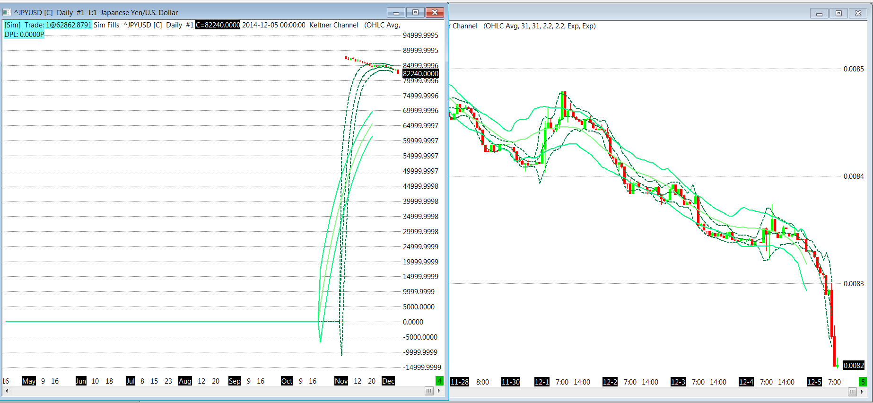873x403 pixels.
Task: Click the Oct month marker on the time axis
Action: [287, 381]
